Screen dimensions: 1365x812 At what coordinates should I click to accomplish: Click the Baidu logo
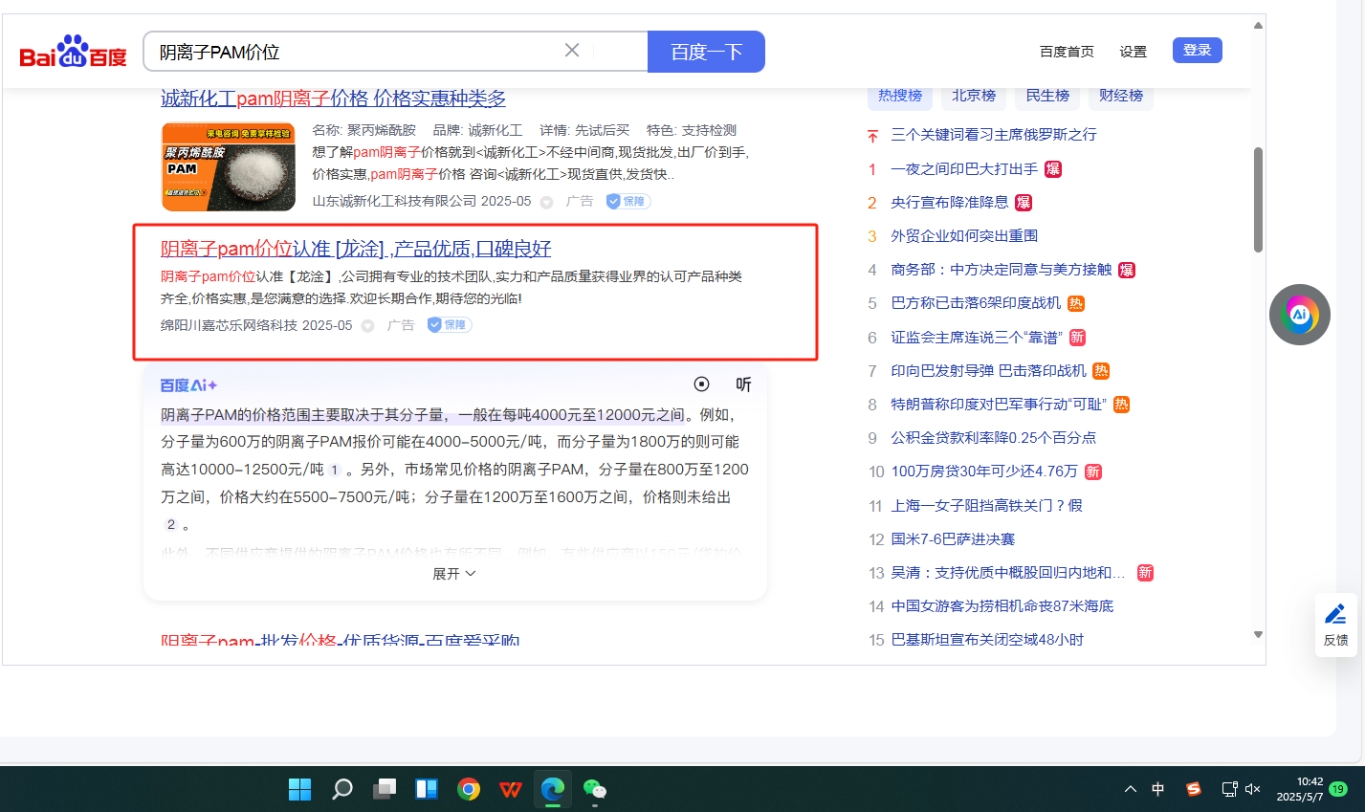(x=73, y=53)
